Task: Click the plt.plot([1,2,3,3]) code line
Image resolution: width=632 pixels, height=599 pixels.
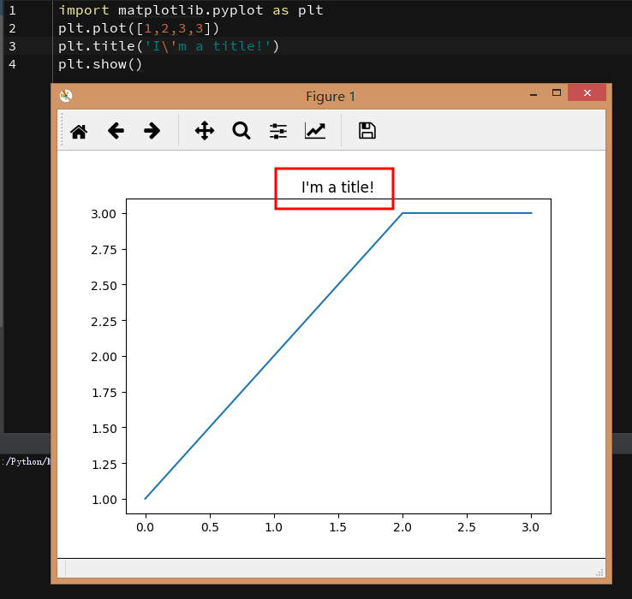Action: point(139,28)
